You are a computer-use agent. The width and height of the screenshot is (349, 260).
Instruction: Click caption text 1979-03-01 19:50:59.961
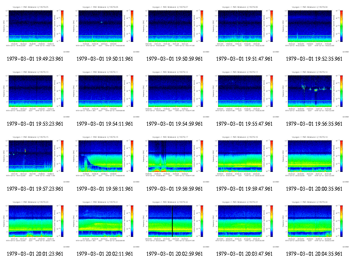tap(174, 59)
